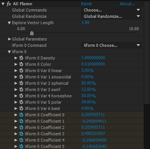Open the Xform 0 Choose dropdown
150x149 pixels.
(x=111, y=45)
